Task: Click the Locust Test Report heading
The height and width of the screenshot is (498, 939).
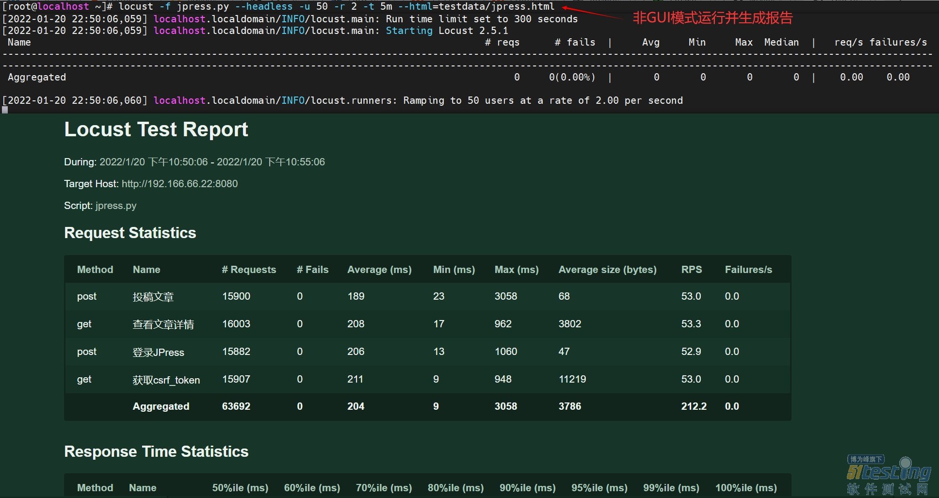Action: 156,129
